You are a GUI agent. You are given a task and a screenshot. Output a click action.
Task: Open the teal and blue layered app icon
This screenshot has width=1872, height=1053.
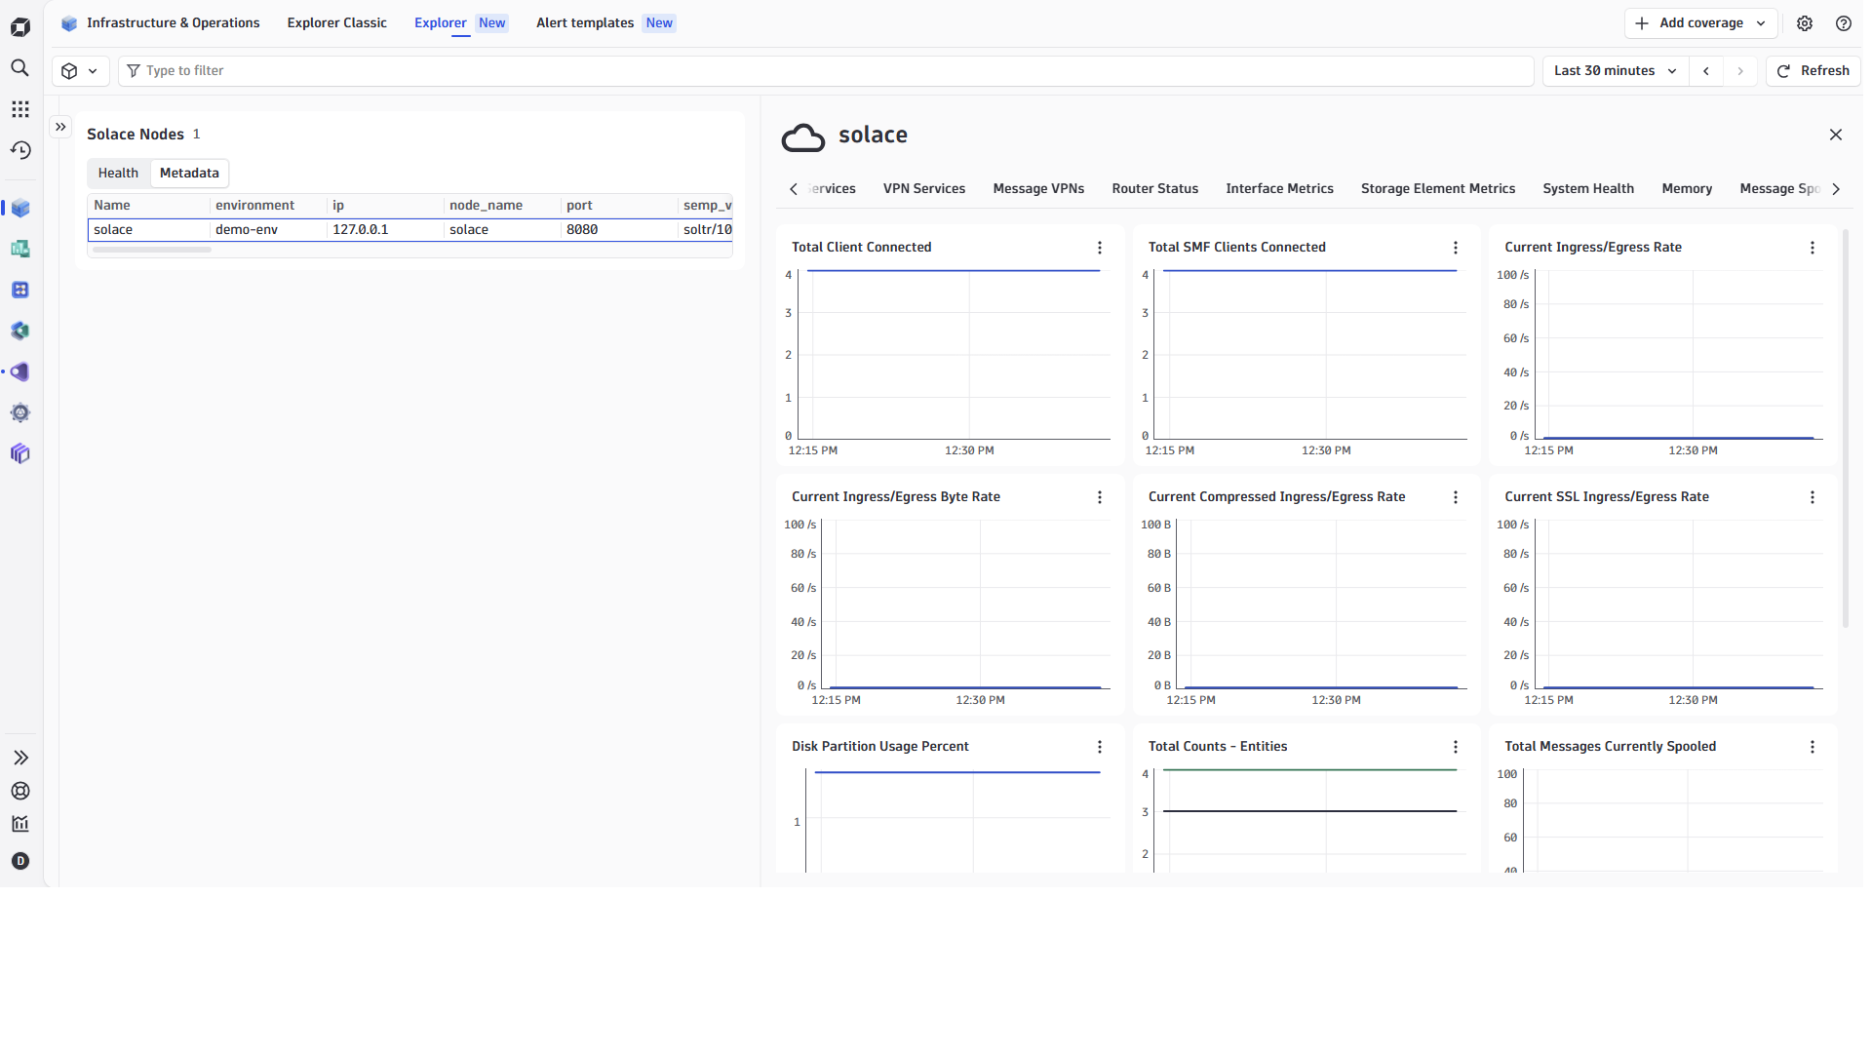(20, 331)
